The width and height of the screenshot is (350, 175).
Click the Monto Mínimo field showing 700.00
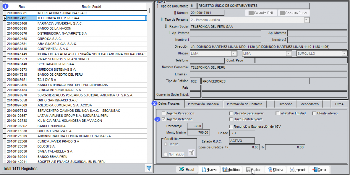point(198,132)
